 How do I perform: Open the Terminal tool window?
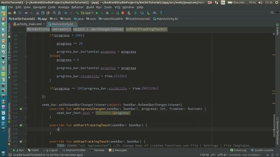tap(97, 150)
